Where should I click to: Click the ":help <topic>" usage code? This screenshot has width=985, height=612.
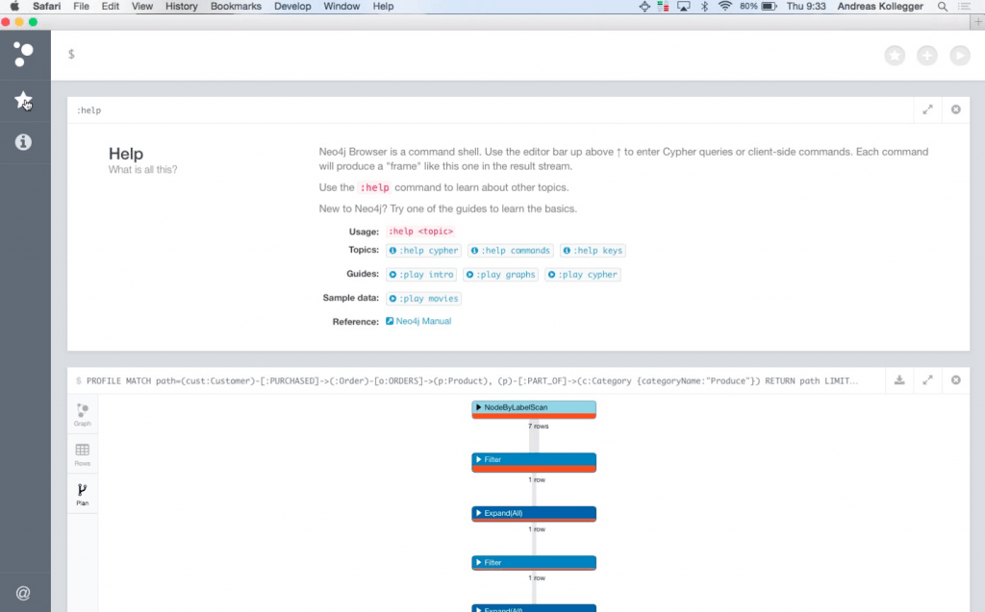pyautogui.click(x=420, y=232)
